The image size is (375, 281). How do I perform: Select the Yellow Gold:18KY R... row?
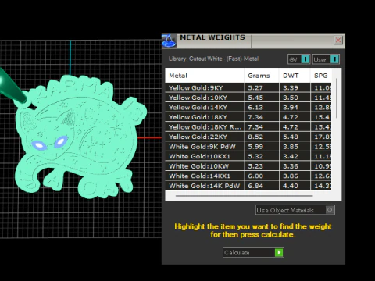click(x=248, y=127)
